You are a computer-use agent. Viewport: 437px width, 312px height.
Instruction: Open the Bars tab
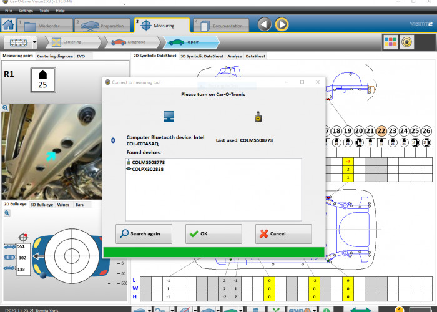[x=79, y=205]
